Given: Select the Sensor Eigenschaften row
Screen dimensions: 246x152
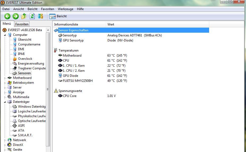Looking at the screenshot, I should tap(131, 30).
